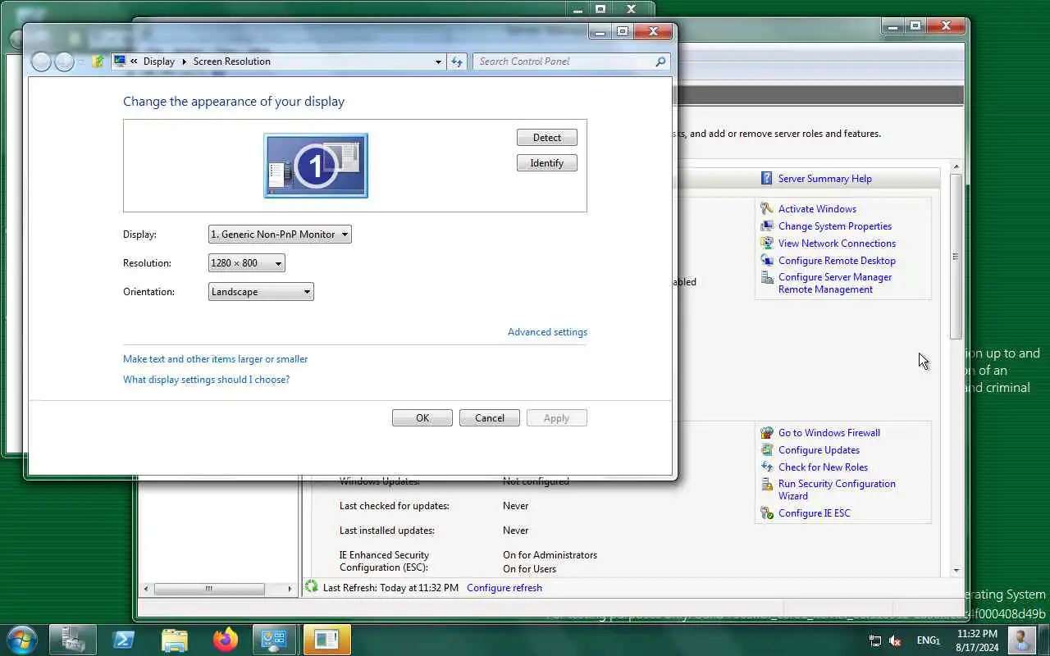Click Cancel in Screen Resolution window
This screenshot has height=656, width=1050.
(490, 418)
